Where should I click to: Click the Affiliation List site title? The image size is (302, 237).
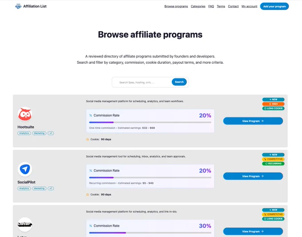click(x=35, y=6)
